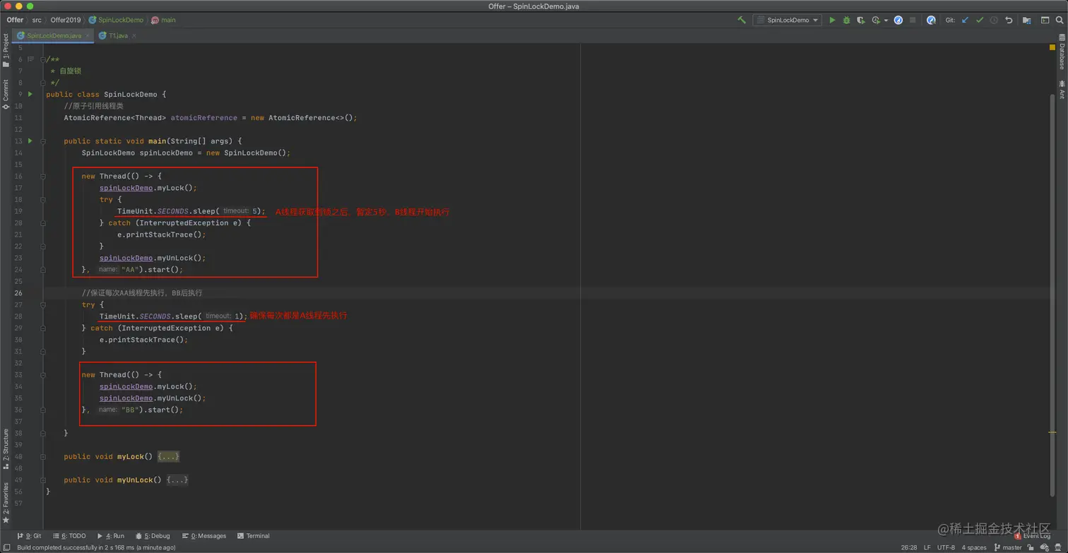The height and width of the screenshot is (553, 1068).
Task: Run SpinLockDemo with green play button
Action: tap(832, 20)
